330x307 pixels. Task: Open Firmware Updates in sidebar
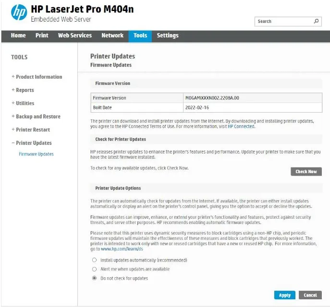tap(37, 154)
